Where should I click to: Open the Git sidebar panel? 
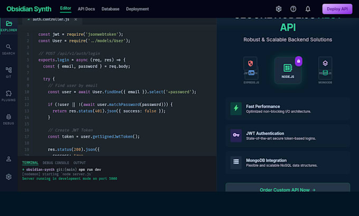pos(8,72)
